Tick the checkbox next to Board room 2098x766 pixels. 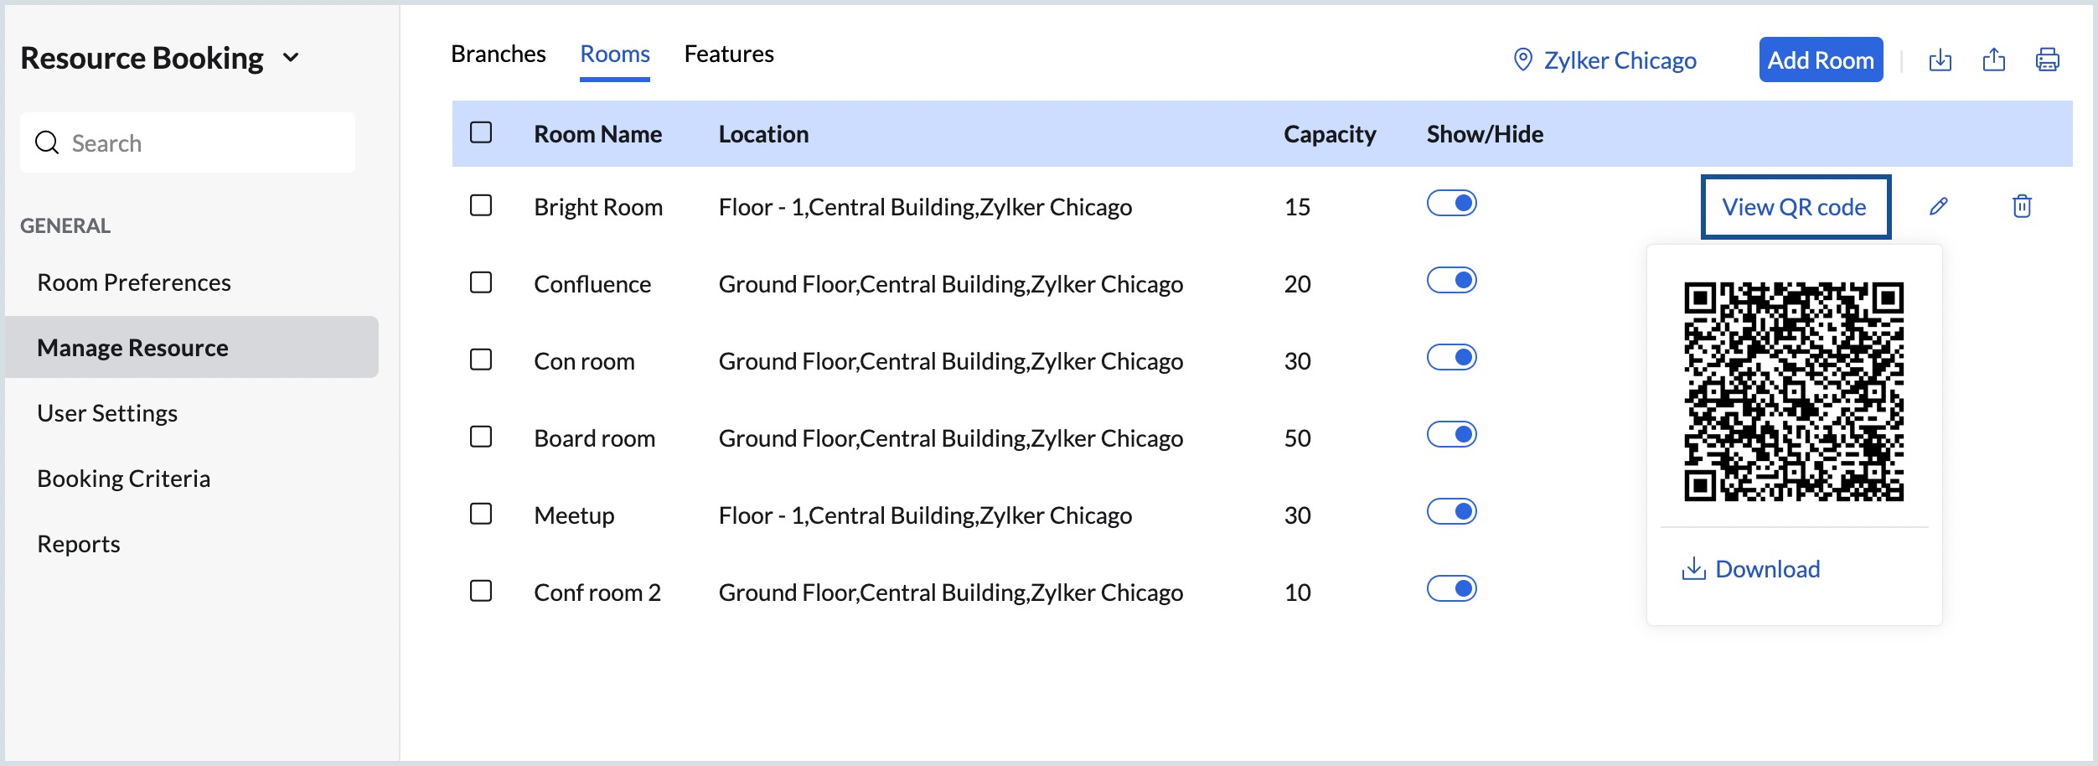[x=481, y=437]
